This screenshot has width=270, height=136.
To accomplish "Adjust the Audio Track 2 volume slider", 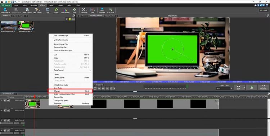I will (8, 133).
